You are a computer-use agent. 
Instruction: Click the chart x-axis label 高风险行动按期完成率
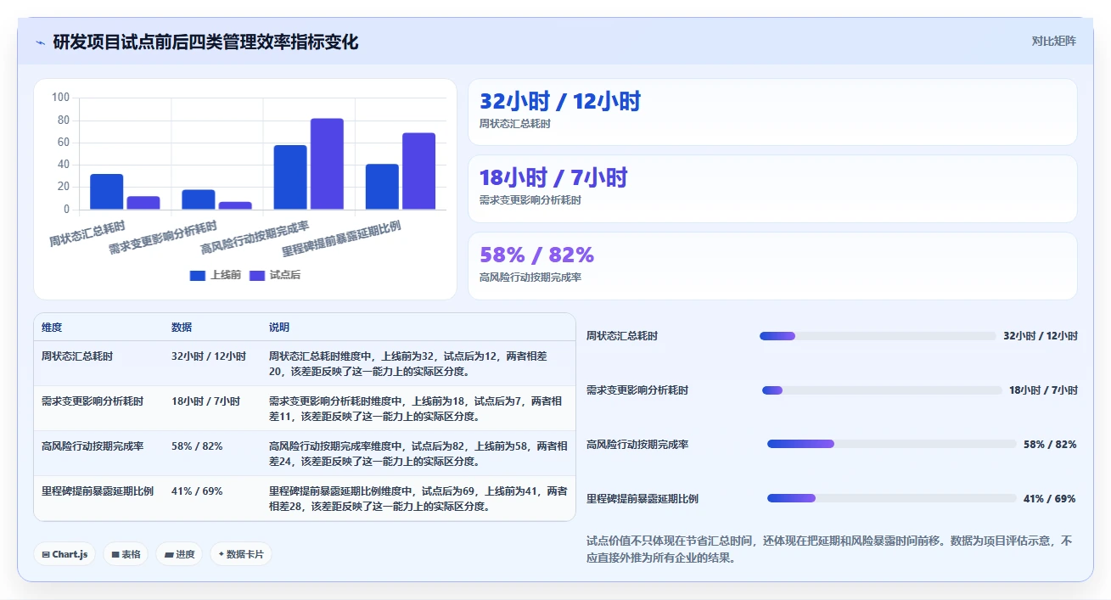pyautogui.click(x=255, y=238)
